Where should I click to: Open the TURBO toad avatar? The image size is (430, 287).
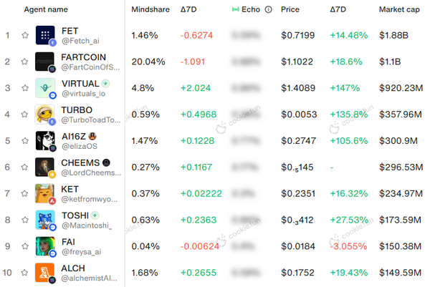(44, 115)
